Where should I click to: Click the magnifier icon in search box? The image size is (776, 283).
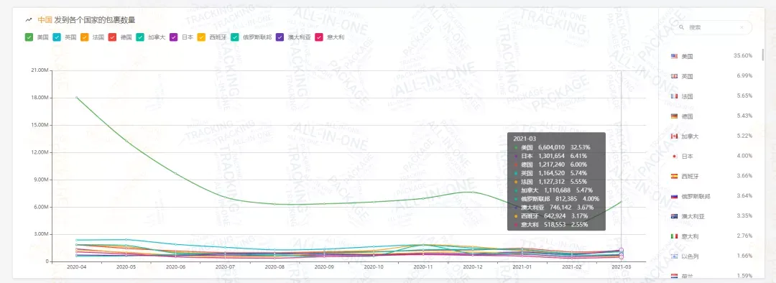point(681,28)
